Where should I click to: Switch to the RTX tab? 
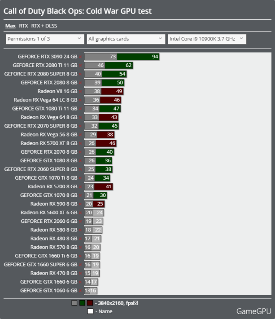click(23, 26)
